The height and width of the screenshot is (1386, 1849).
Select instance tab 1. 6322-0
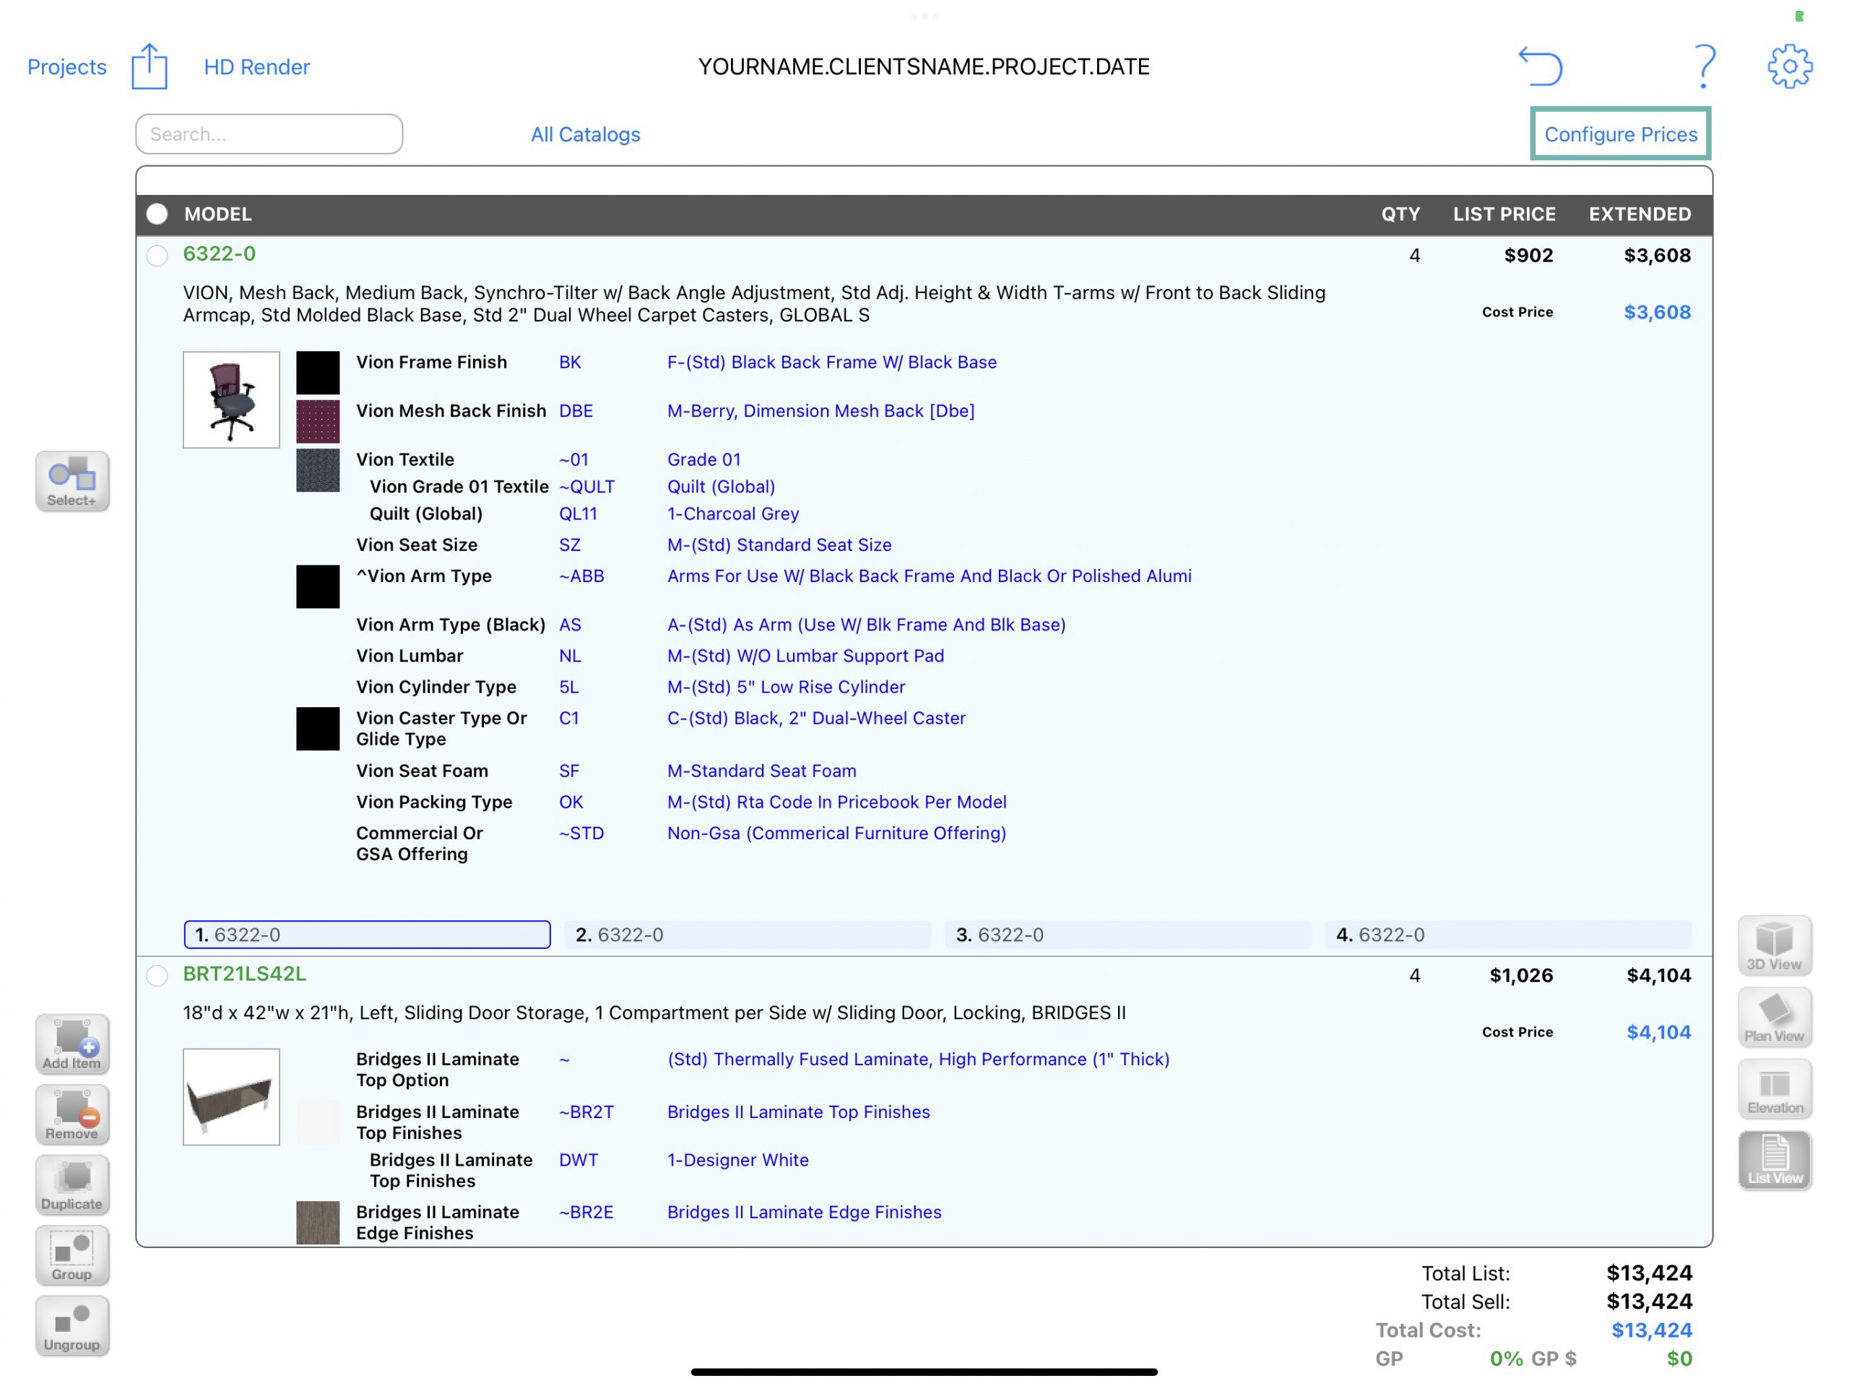367,935
